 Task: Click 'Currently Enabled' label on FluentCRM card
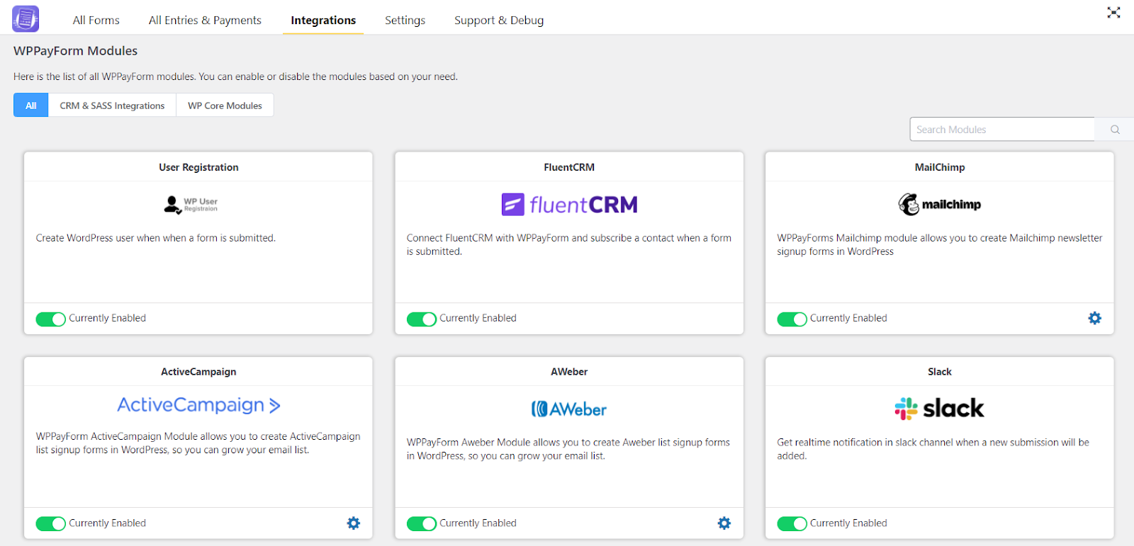tap(478, 319)
